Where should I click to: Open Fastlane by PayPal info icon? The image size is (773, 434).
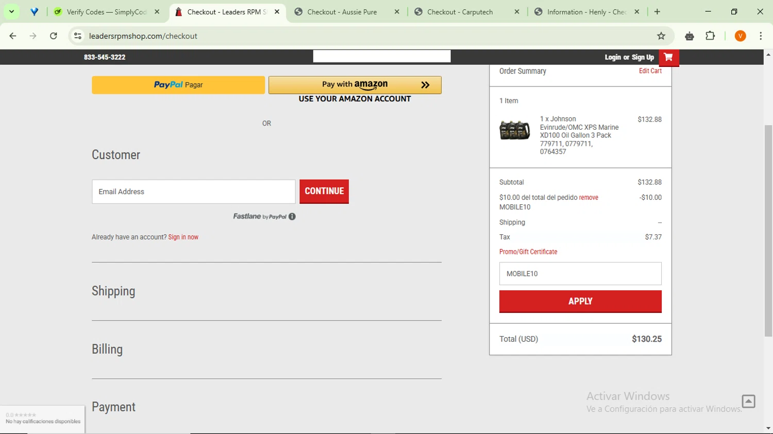point(292,216)
